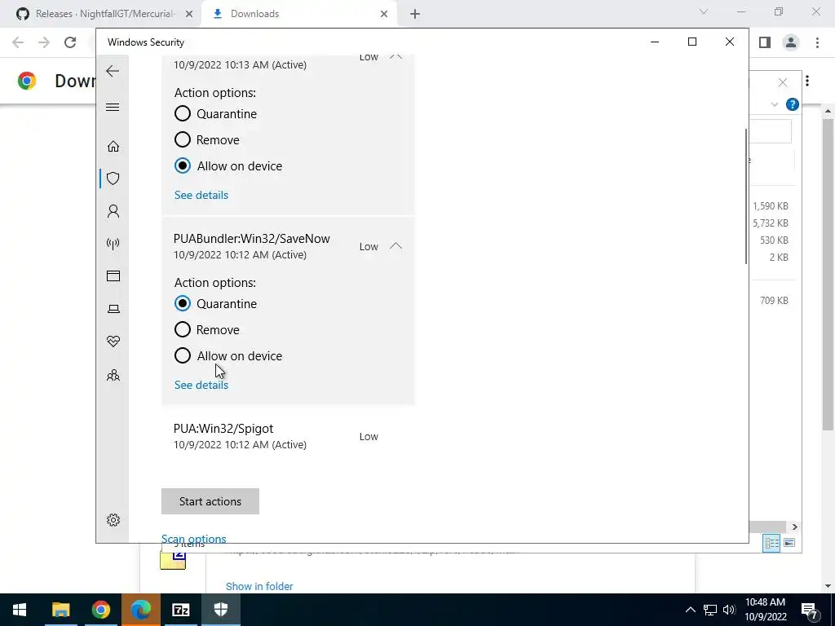Select Remove for first threat
The width and height of the screenshot is (835, 626).
point(183,139)
